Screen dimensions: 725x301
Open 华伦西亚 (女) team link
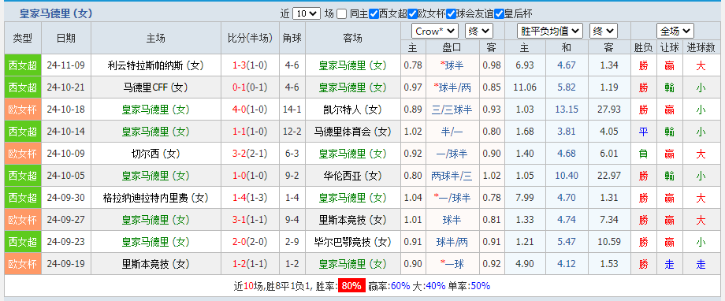pyautogui.click(x=353, y=176)
